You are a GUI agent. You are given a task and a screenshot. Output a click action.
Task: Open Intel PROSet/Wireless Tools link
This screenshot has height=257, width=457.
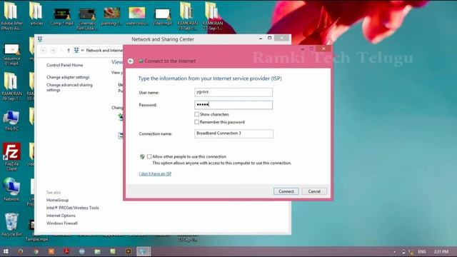click(x=73, y=208)
